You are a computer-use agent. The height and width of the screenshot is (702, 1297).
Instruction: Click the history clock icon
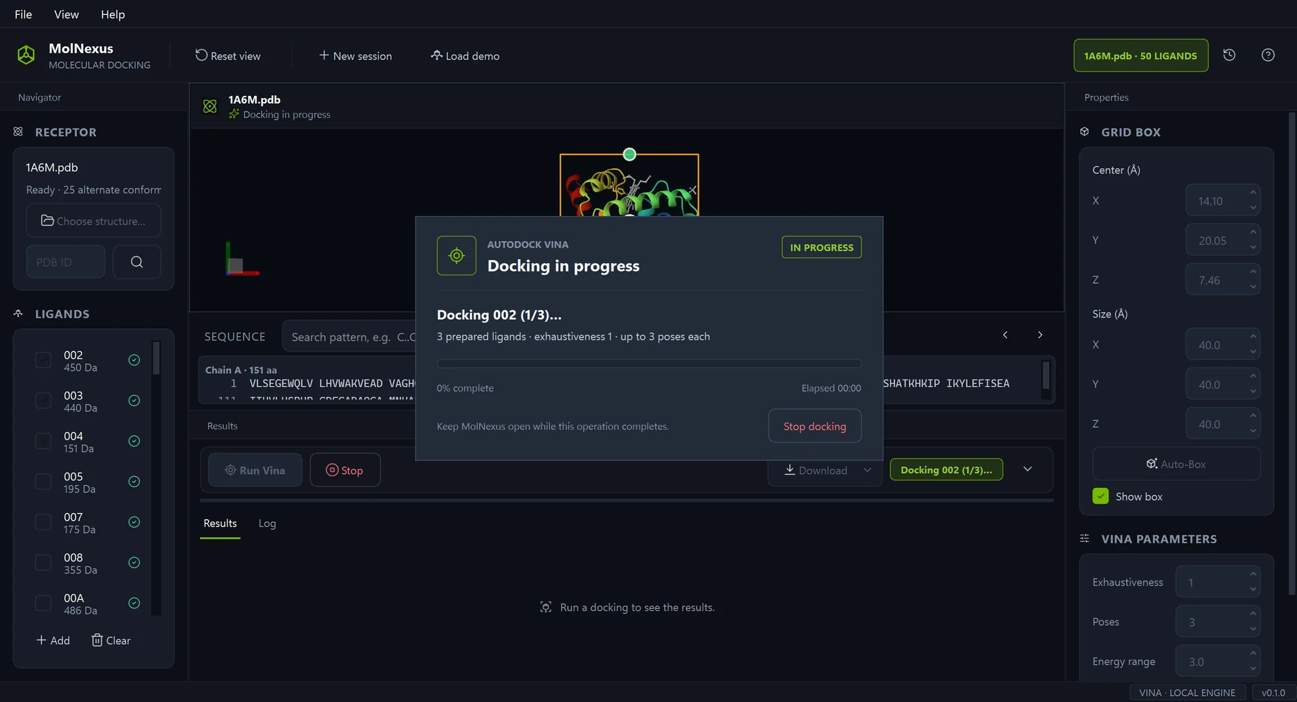coord(1229,55)
